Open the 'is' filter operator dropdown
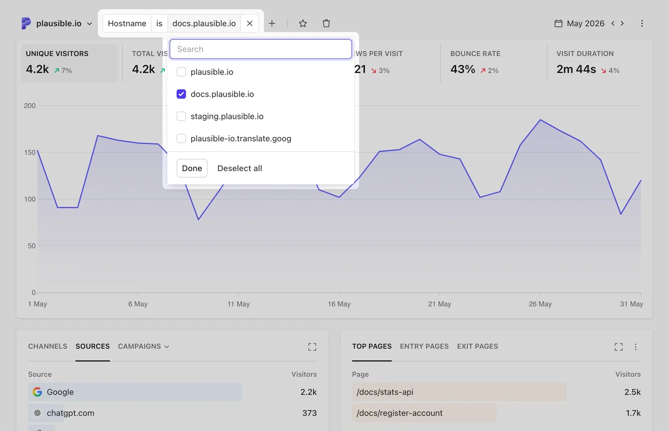 click(x=159, y=23)
